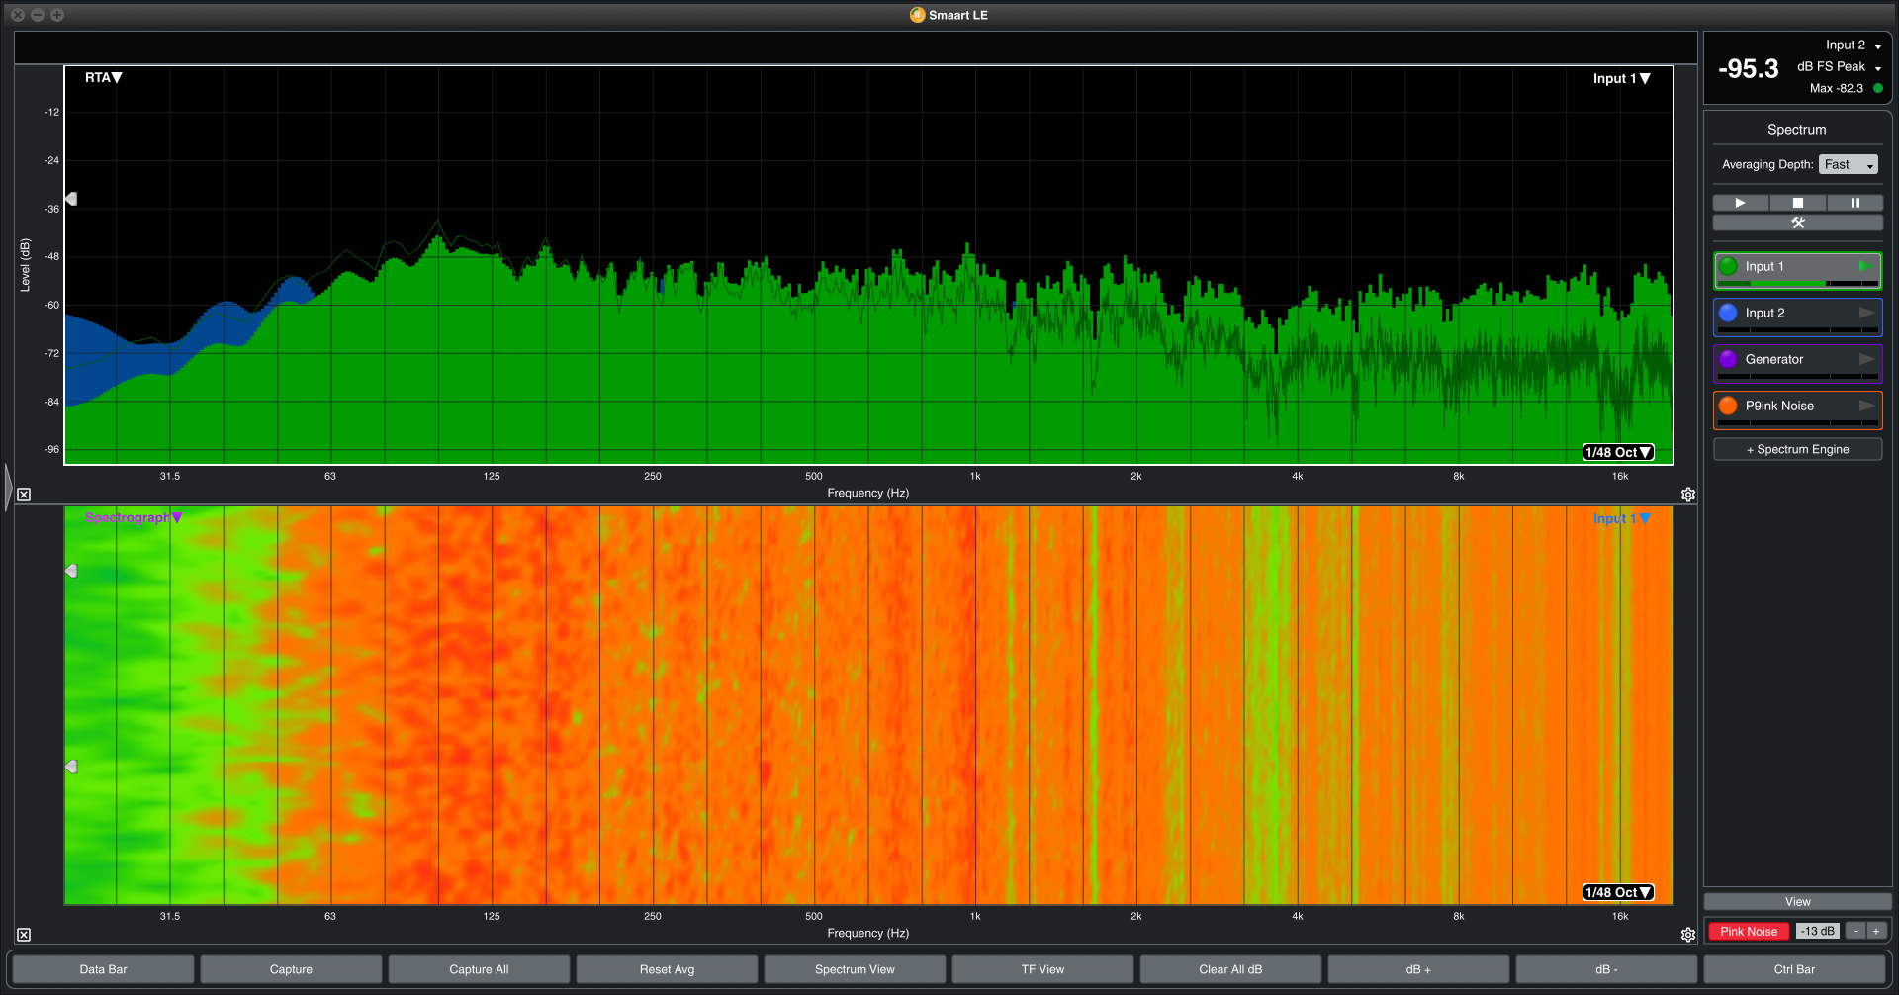Viewport: 1899px width, 995px height.
Task: Start measurement with the play button
Action: tap(1740, 203)
